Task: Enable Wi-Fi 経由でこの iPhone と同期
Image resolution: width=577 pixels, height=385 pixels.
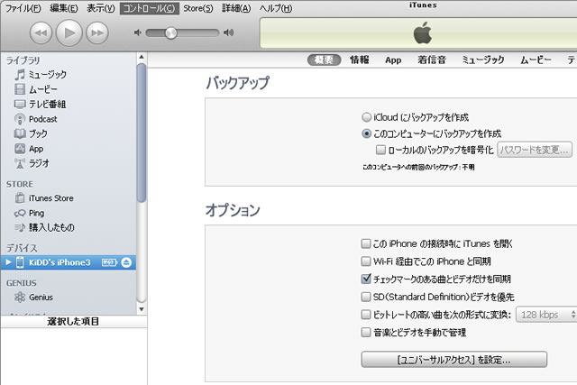Action: tap(366, 261)
